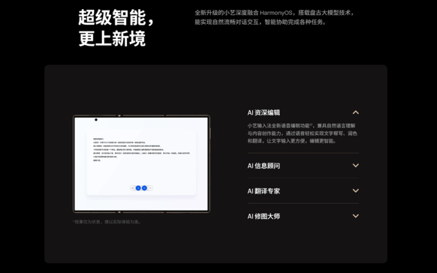Image resolution: width=437 pixels, height=273 pixels.
Task: Click the intro line starting 能实现自然流畅对话交互
Action: pyautogui.click(x=260, y=22)
